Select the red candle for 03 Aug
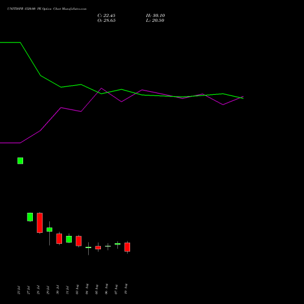 coord(78,241)
